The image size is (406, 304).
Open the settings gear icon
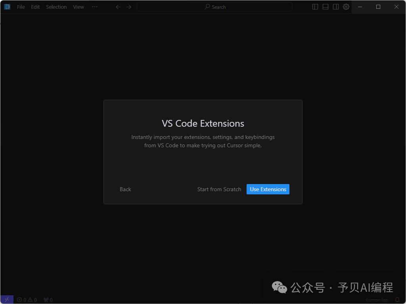(x=346, y=7)
